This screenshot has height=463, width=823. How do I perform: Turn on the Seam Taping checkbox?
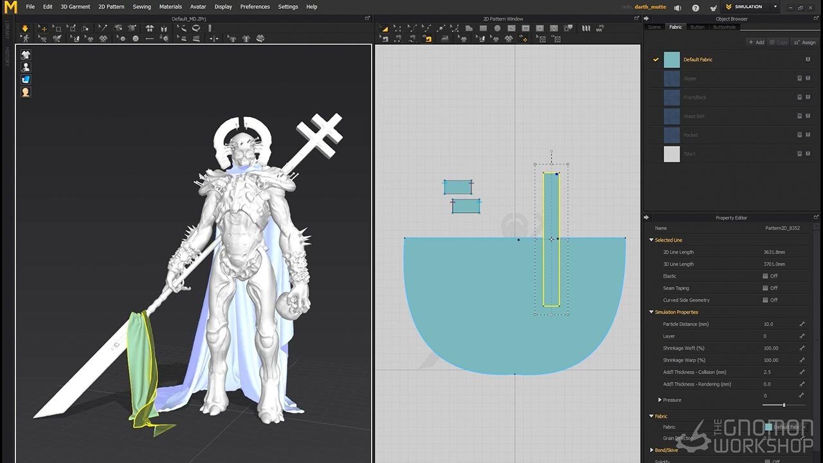click(765, 288)
